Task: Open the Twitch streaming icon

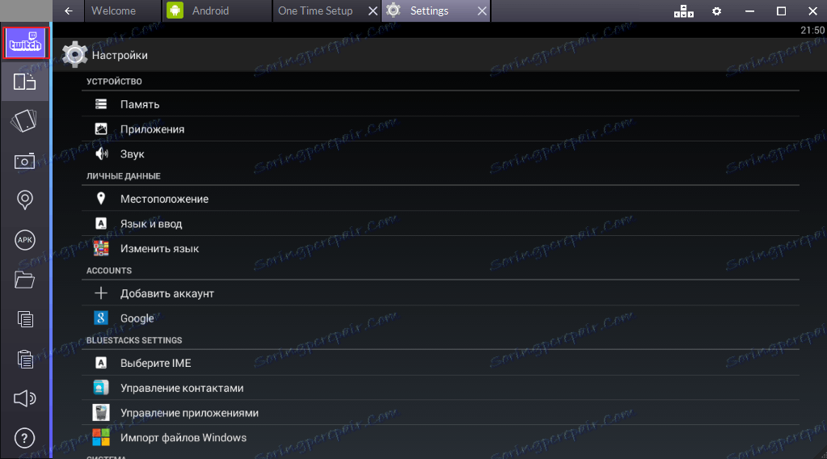Action: (25, 43)
